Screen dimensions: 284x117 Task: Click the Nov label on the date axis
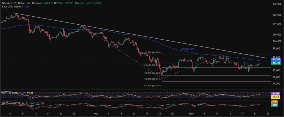point(96,114)
